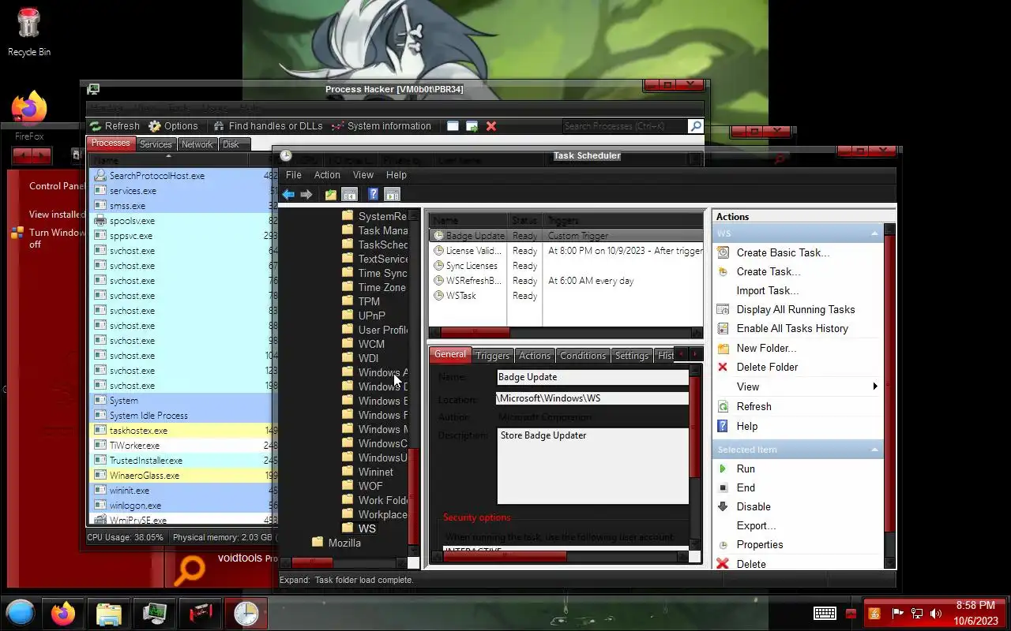Select taskhostex.exe in process list
The width and height of the screenshot is (1011, 631).
pos(183,431)
